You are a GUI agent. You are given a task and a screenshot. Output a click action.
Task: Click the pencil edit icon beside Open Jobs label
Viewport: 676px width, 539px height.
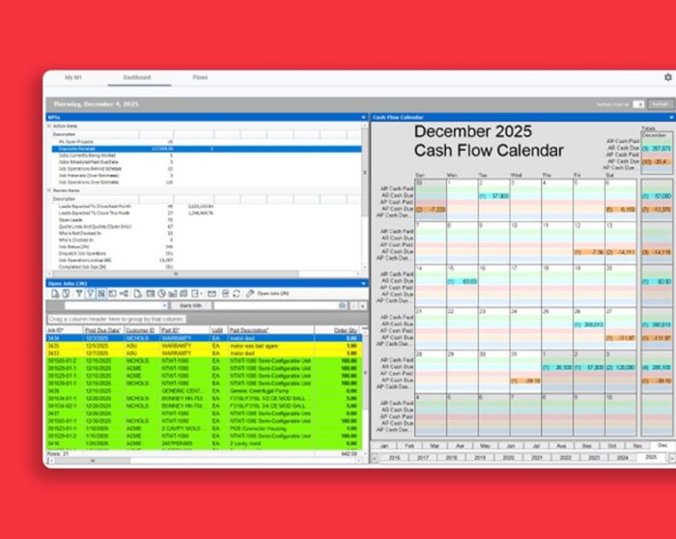250,294
